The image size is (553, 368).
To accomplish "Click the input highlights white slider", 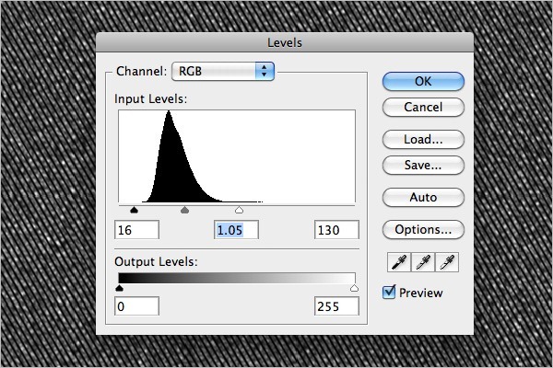I will 239,211.
